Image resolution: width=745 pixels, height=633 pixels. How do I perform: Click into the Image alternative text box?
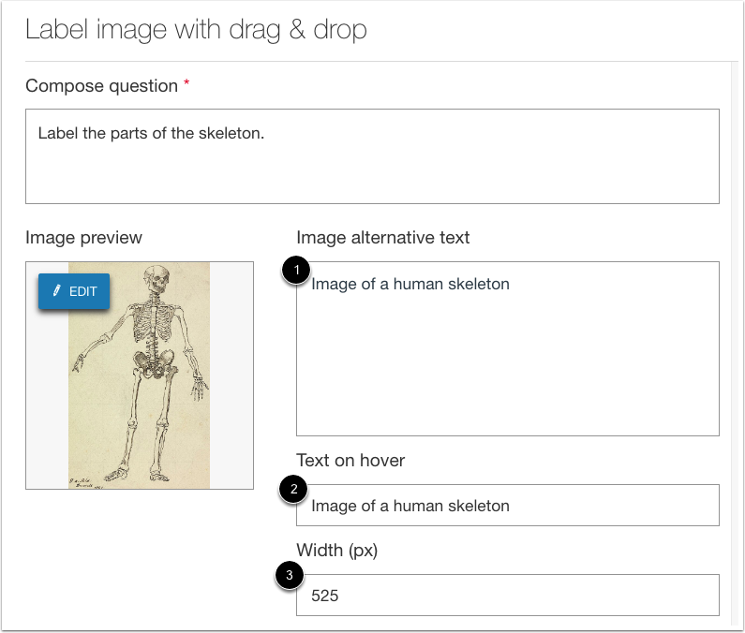coord(507,365)
